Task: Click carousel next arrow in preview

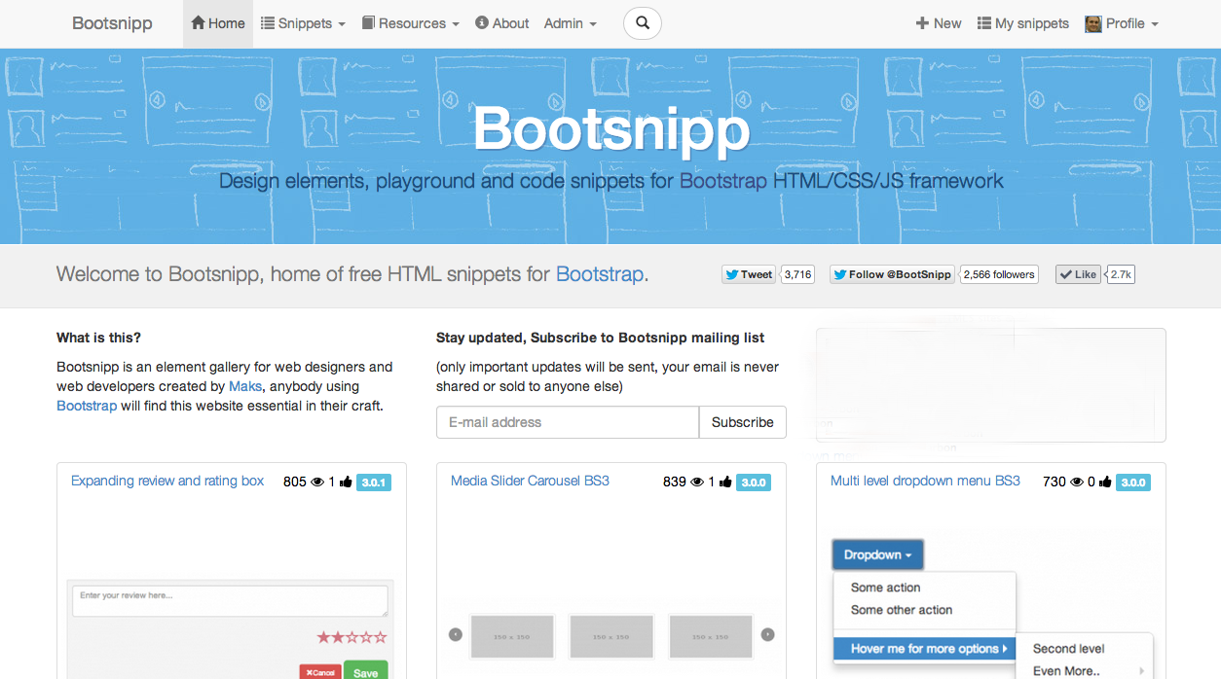Action: click(767, 635)
